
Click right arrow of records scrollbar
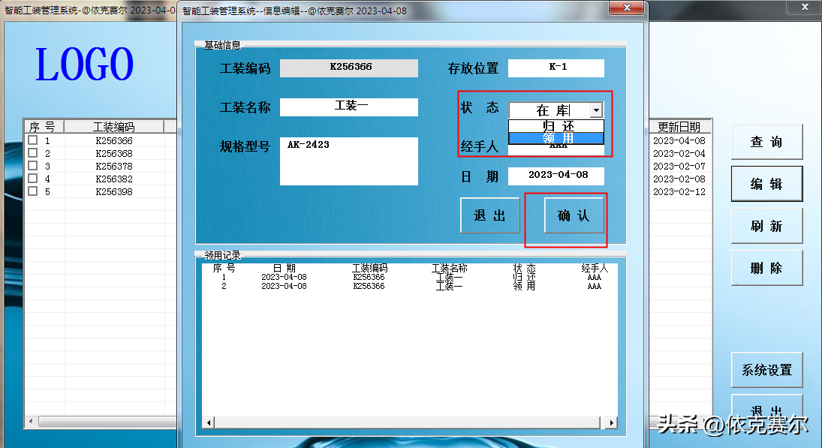coord(611,422)
